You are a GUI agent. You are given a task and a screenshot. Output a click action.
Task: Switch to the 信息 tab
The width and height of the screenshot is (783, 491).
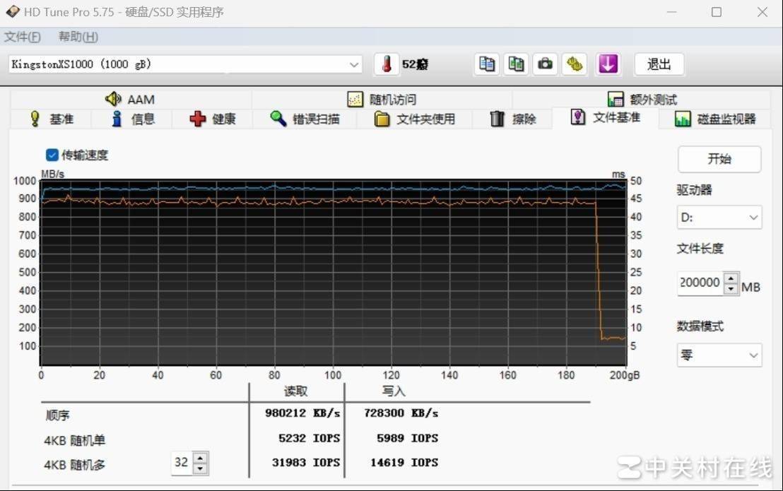coord(132,119)
